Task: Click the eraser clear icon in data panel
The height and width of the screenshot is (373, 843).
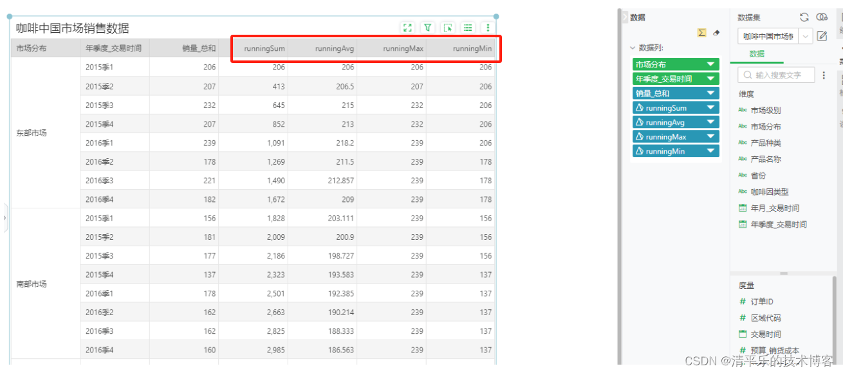Action: pyautogui.click(x=716, y=33)
